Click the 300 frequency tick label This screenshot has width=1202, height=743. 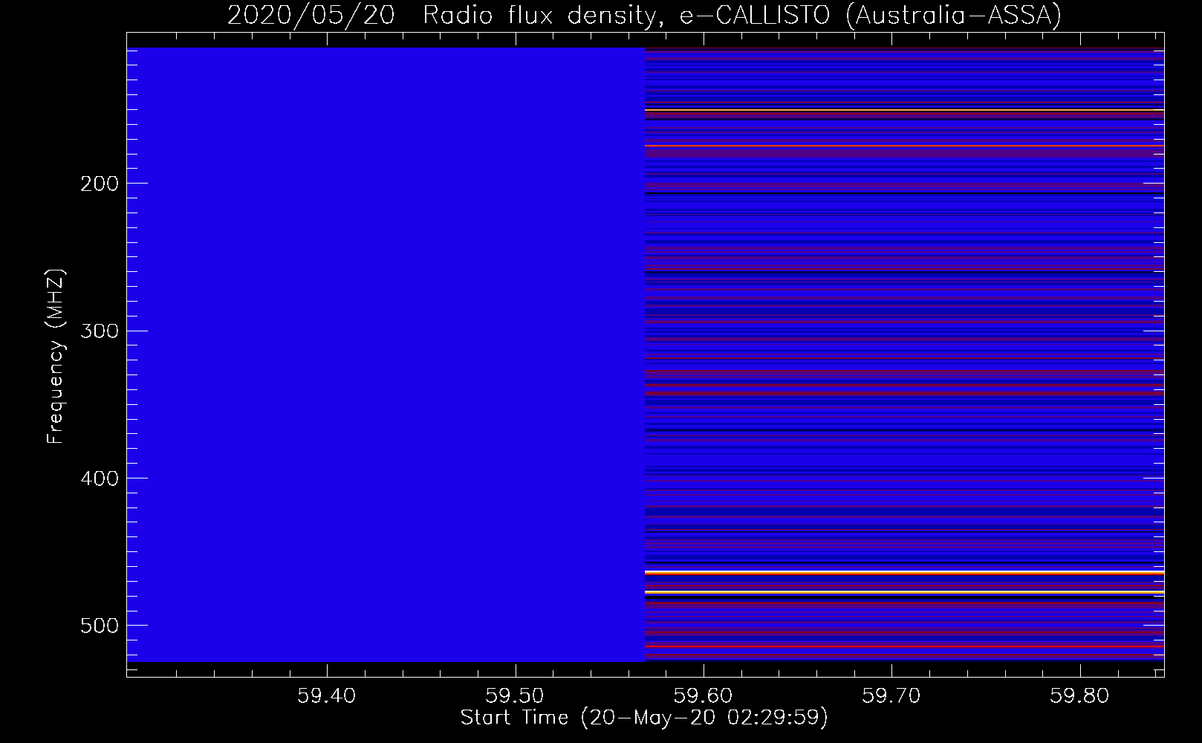[x=99, y=331]
